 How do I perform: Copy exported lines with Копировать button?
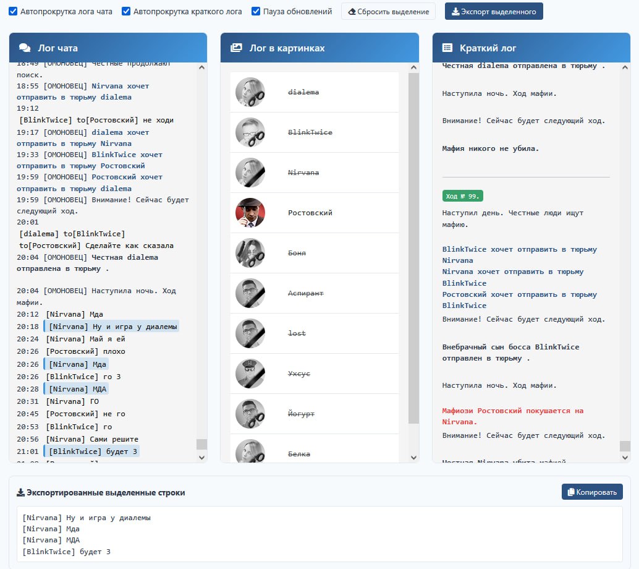[x=592, y=492]
